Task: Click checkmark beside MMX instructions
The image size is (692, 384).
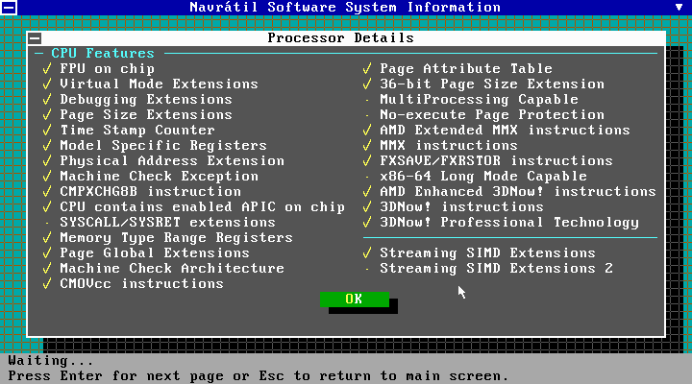Action: (x=367, y=146)
